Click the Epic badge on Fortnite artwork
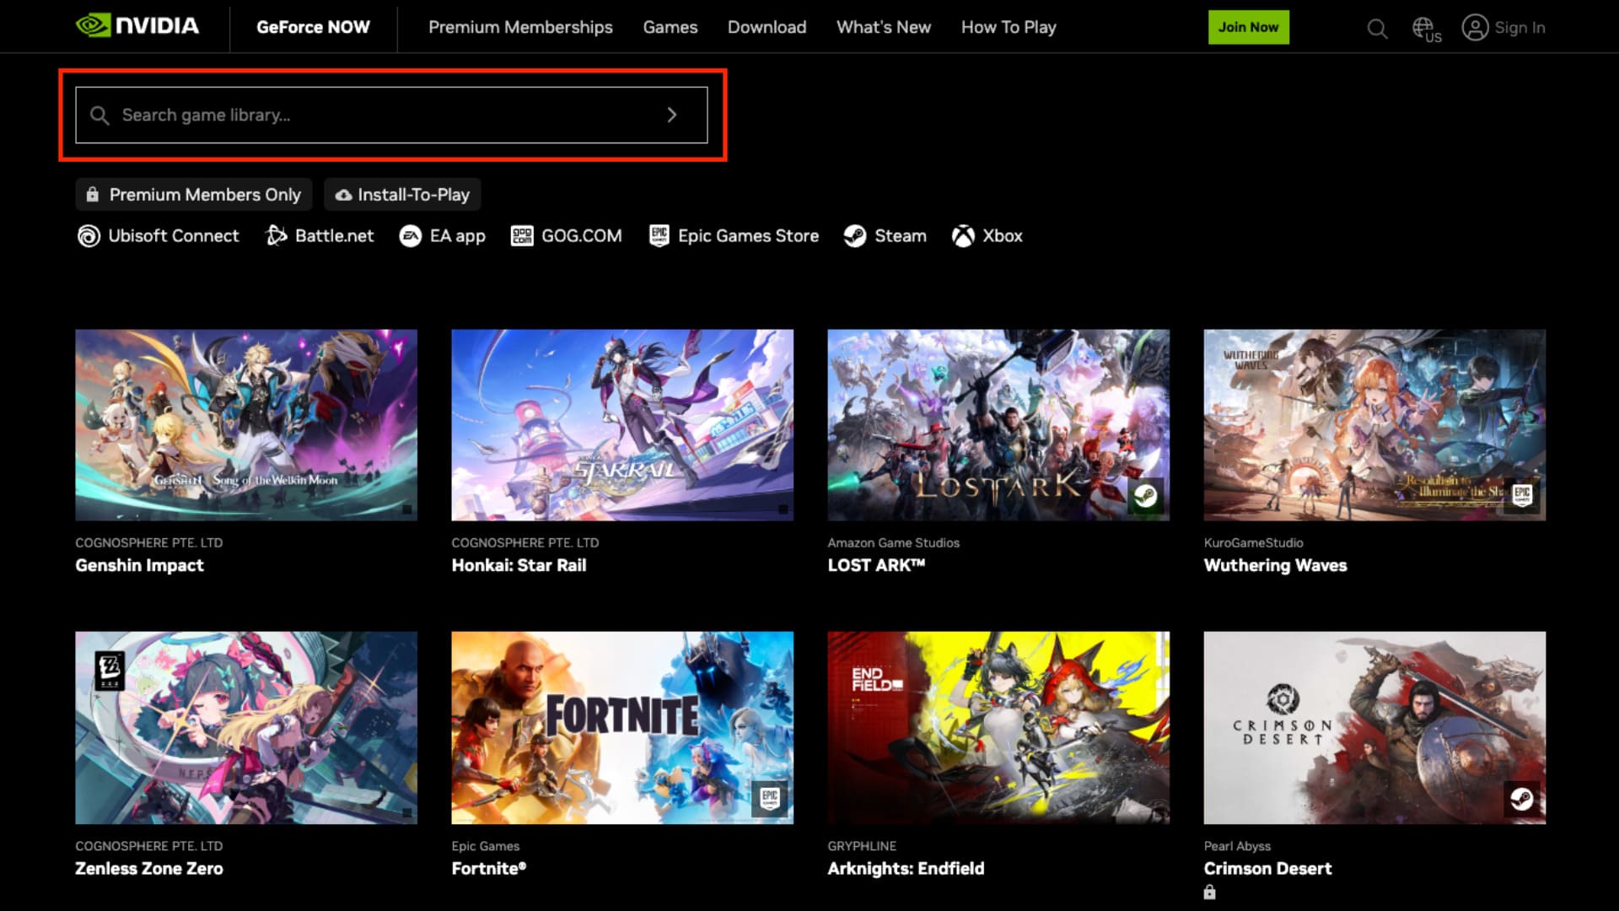This screenshot has width=1619, height=911. click(x=770, y=799)
